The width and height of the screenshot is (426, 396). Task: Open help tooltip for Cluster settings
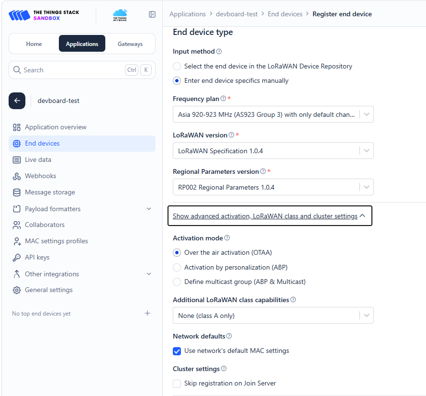click(x=224, y=369)
